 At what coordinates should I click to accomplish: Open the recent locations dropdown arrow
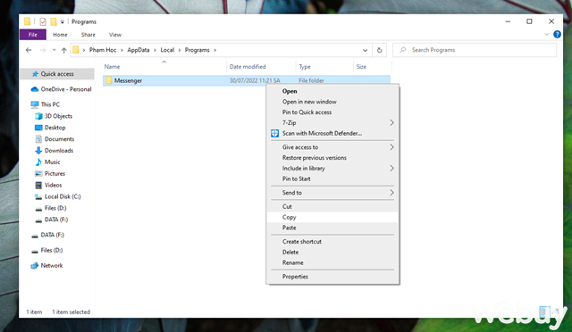point(54,50)
